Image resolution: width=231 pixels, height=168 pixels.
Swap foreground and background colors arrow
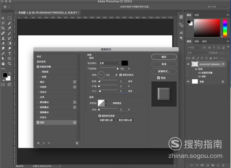[10, 73]
